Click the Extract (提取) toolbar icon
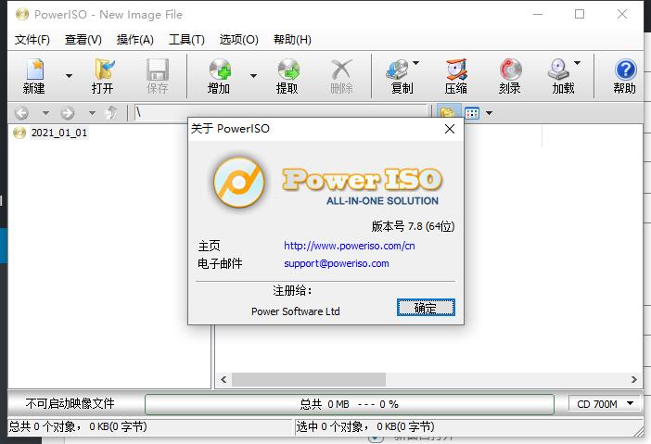This screenshot has width=651, height=444. click(x=287, y=70)
